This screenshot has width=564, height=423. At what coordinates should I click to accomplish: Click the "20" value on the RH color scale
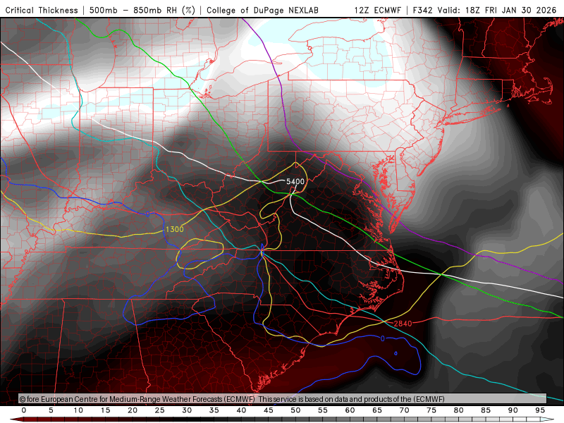coord(133,410)
